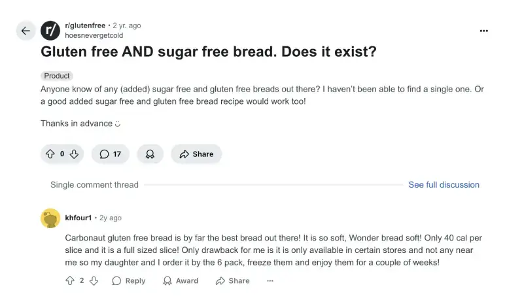Open hoesnevergetcold author profile

point(94,35)
